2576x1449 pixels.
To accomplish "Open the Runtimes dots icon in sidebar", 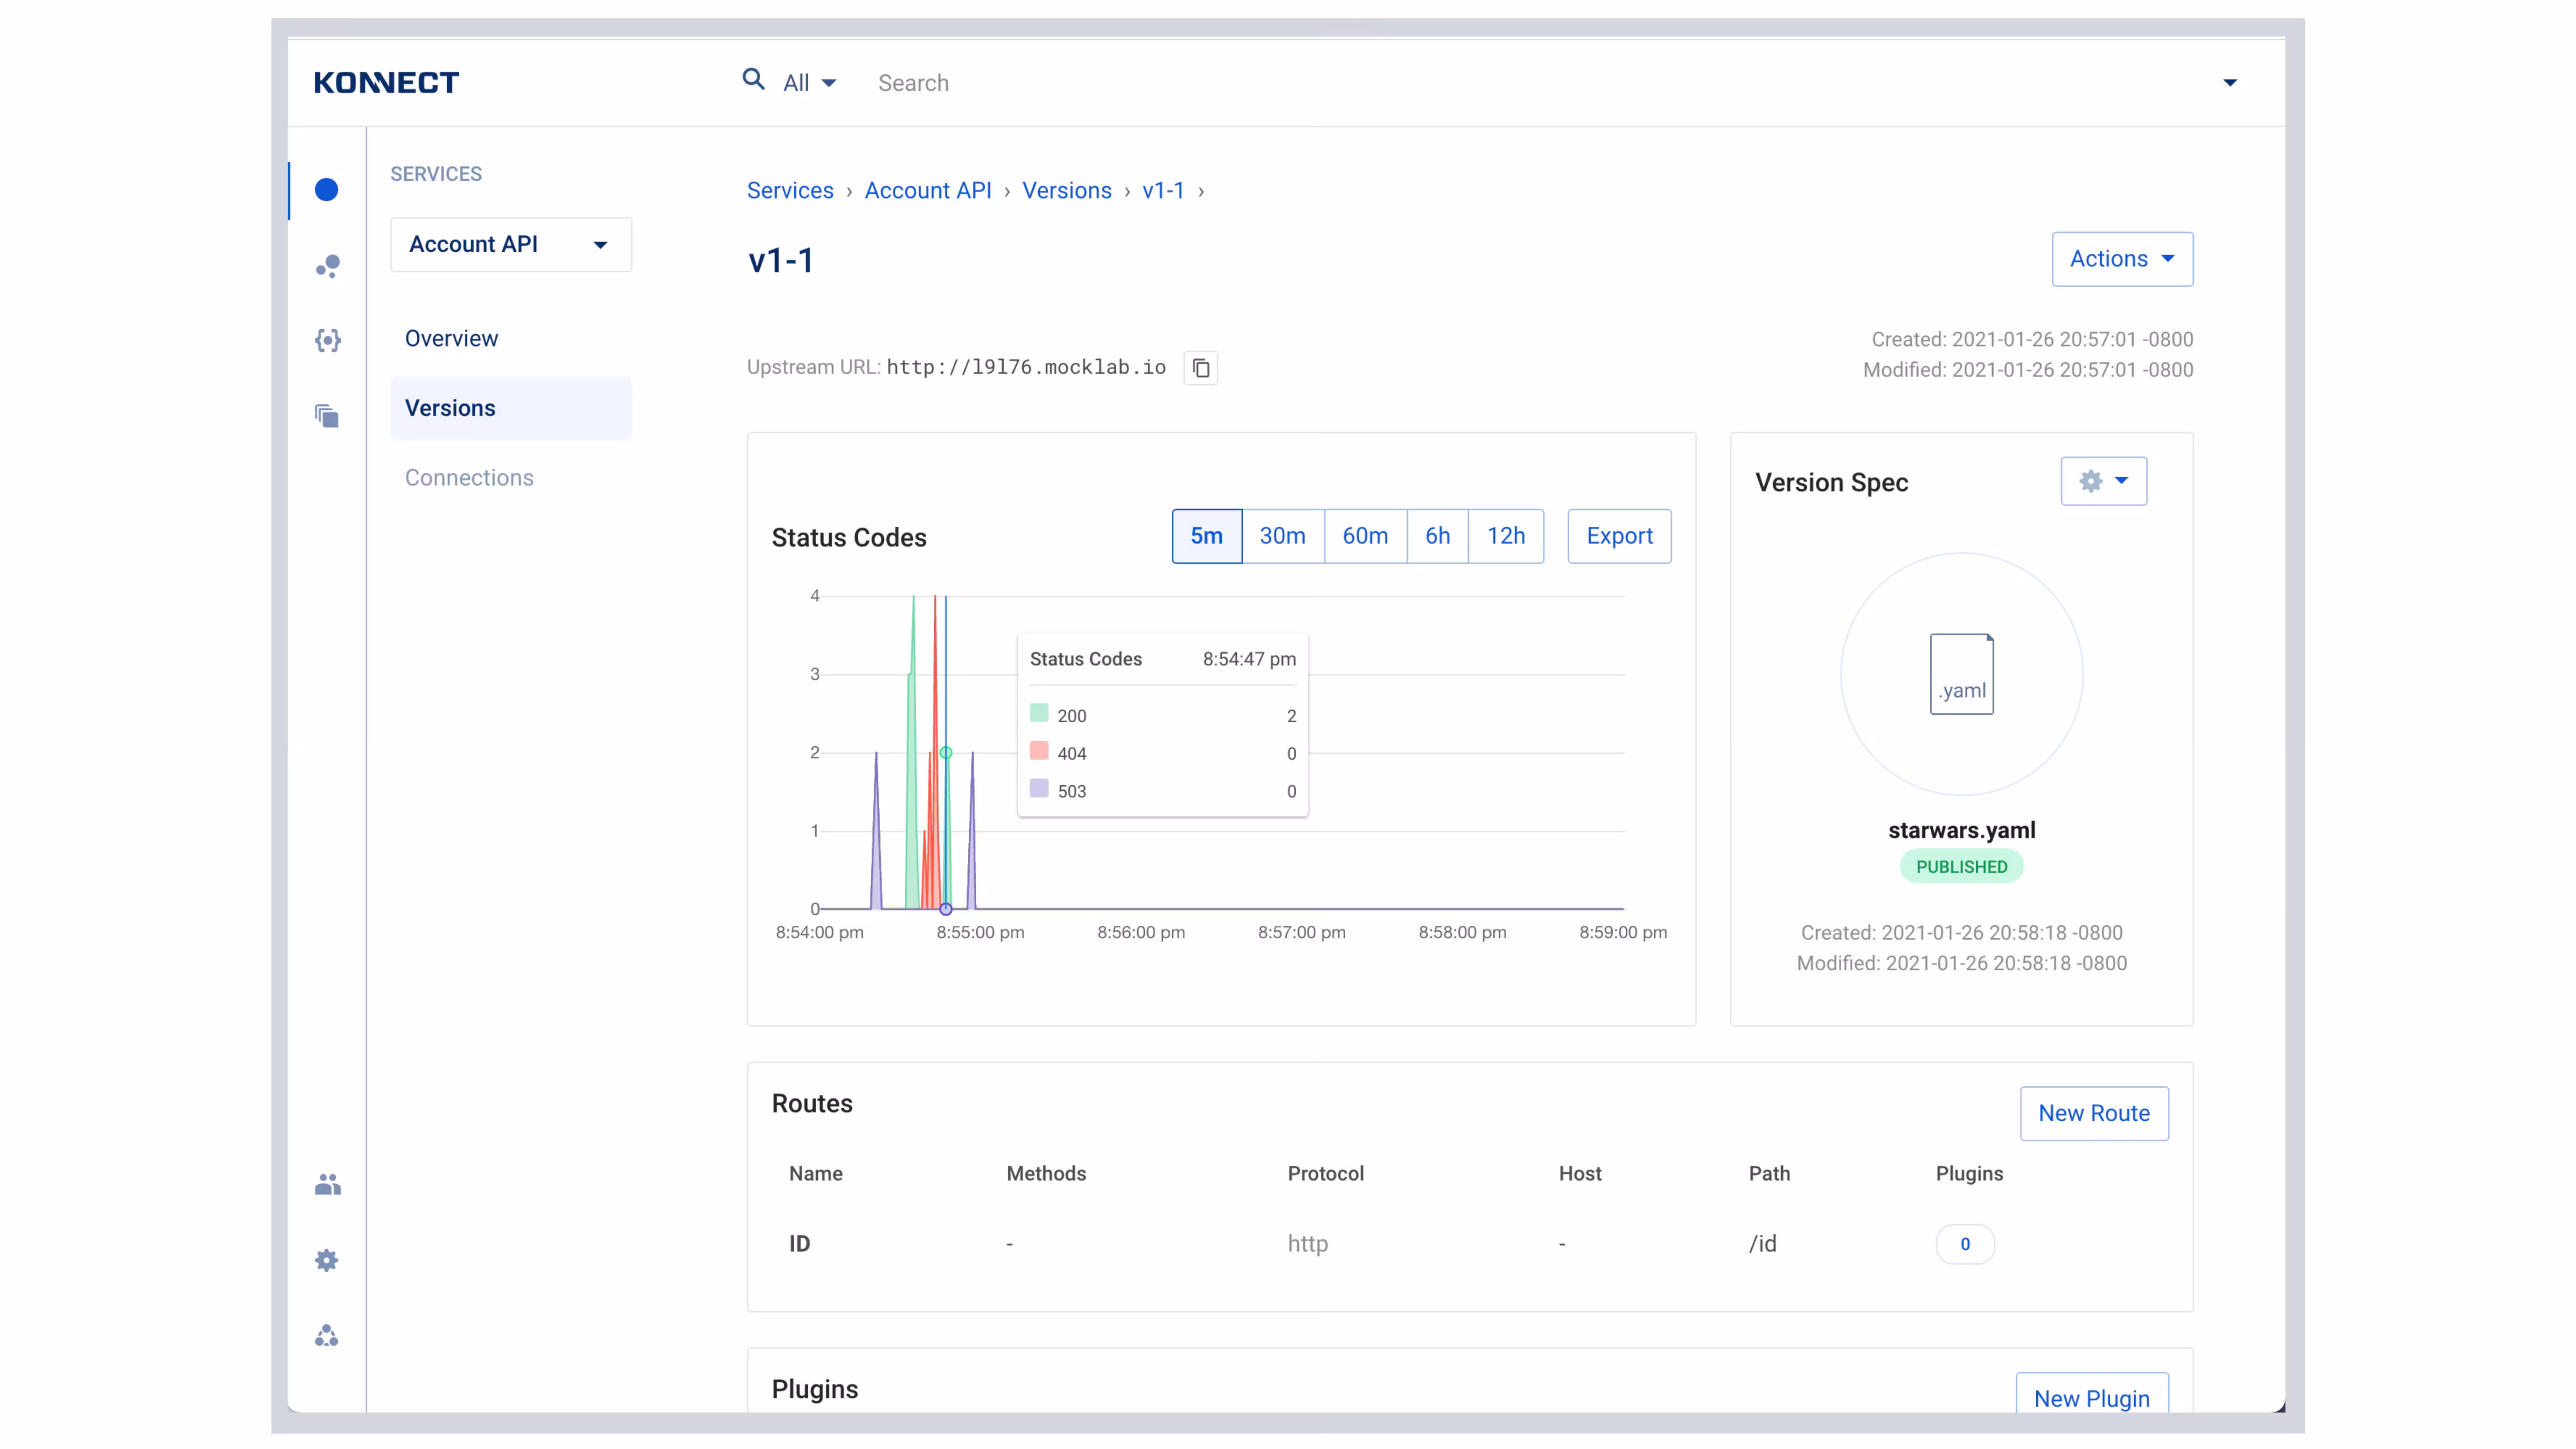I will [x=327, y=266].
